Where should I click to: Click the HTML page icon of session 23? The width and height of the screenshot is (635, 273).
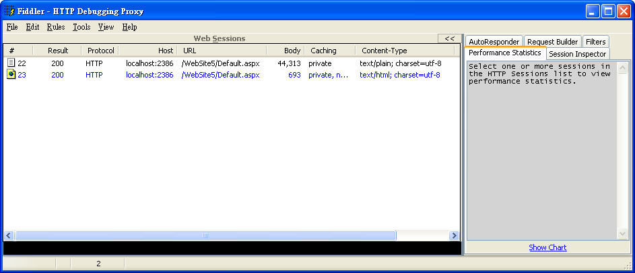tap(11, 75)
